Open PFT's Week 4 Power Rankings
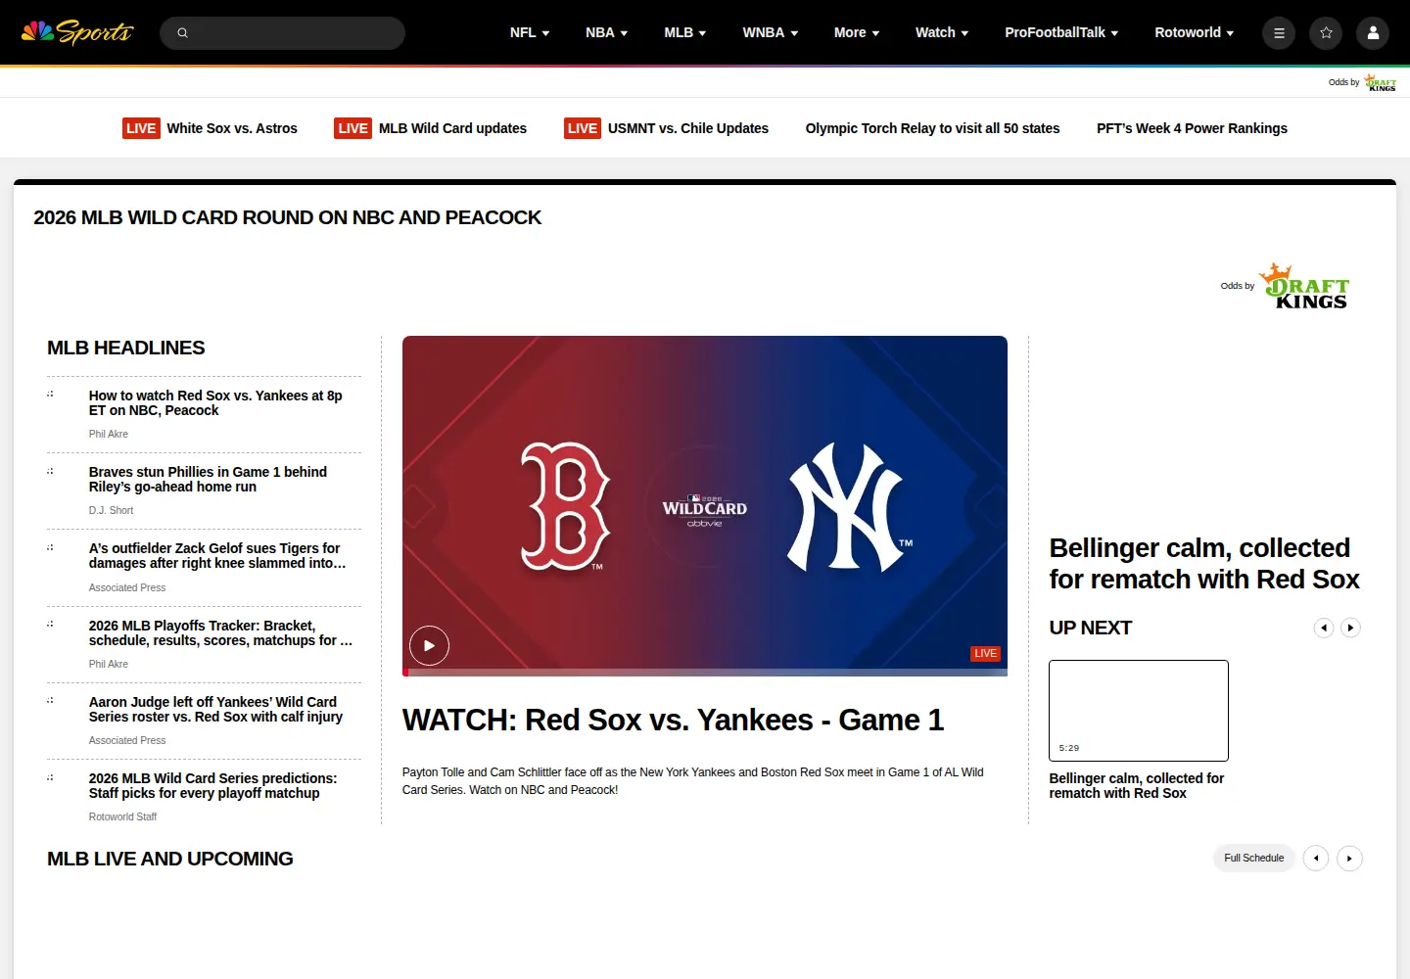 tap(1192, 128)
